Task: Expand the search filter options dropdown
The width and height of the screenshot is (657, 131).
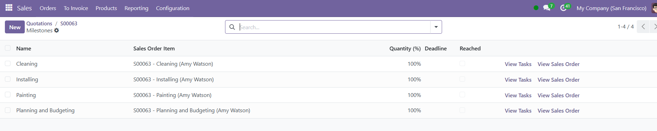Action: coord(436,27)
